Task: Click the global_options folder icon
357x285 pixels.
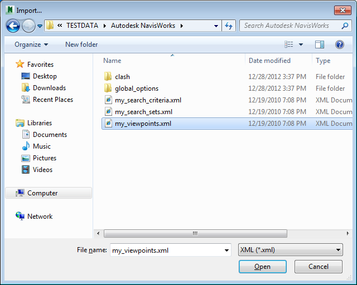Action: pos(108,88)
